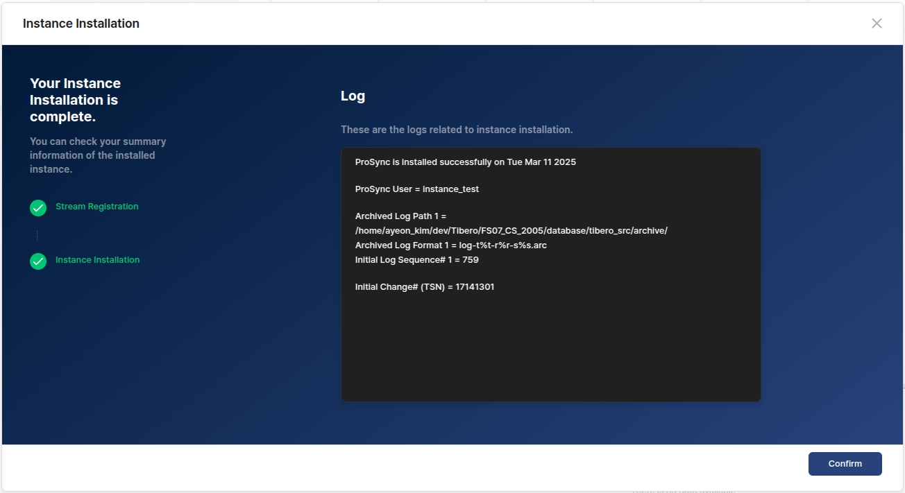Click the 'Archived Log Path 1 =' line
This screenshot has height=493, width=905.
coord(400,216)
